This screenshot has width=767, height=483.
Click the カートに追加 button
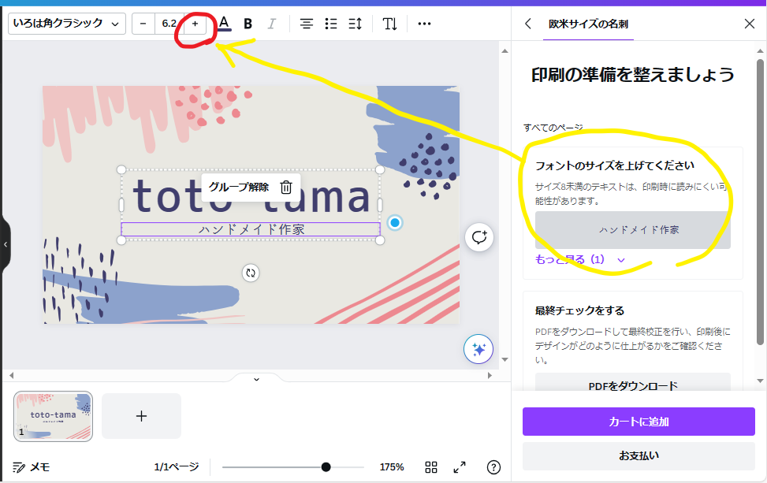click(x=639, y=422)
